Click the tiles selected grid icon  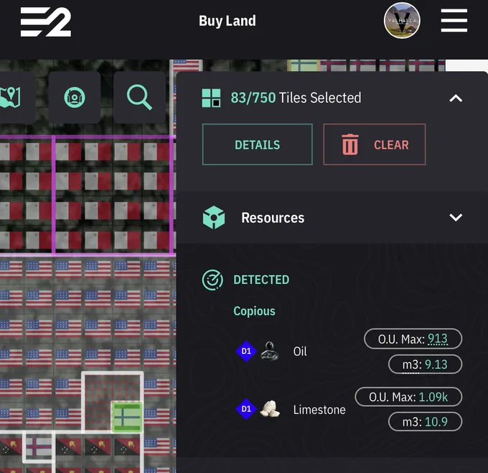[x=211, y=98]
